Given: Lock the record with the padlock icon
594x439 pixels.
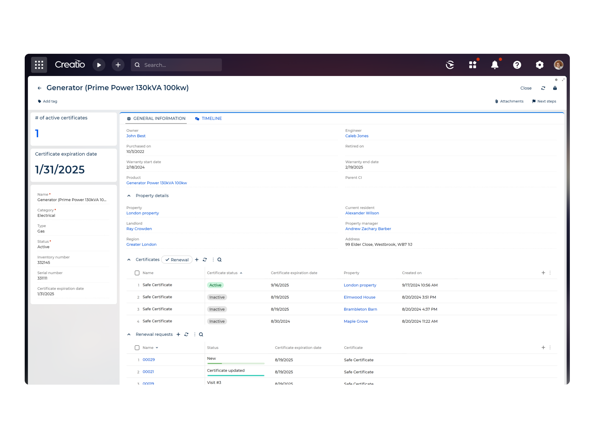Looking at the screenshot, I should pos(555,88).
